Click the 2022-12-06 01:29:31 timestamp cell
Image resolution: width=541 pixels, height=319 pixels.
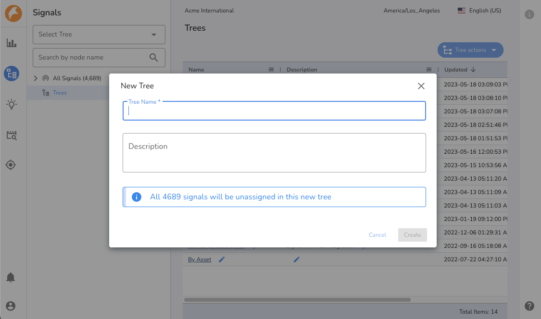click(476, 233)
